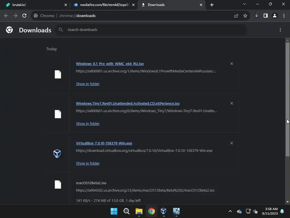Viewport: 290px width, 218px height.
Task: Open the clock and date flyout
Action: click(x=270, y=211)
